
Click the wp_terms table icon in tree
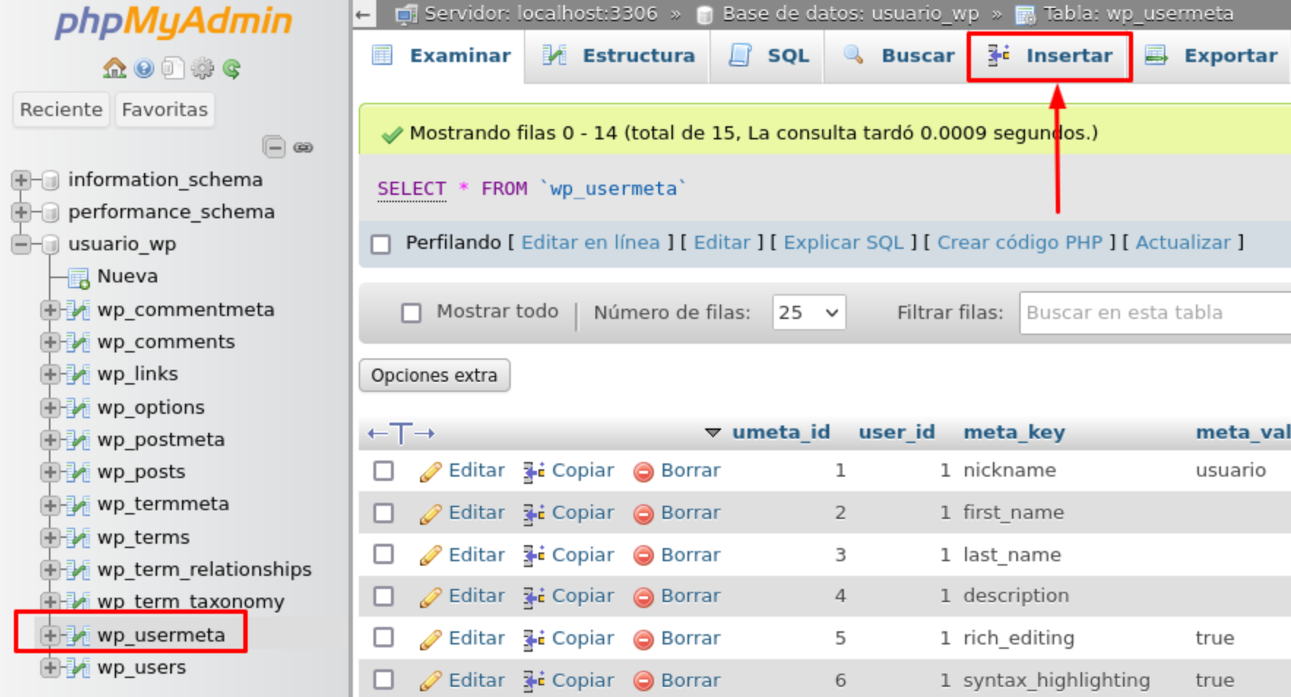[x=77, y=537]
